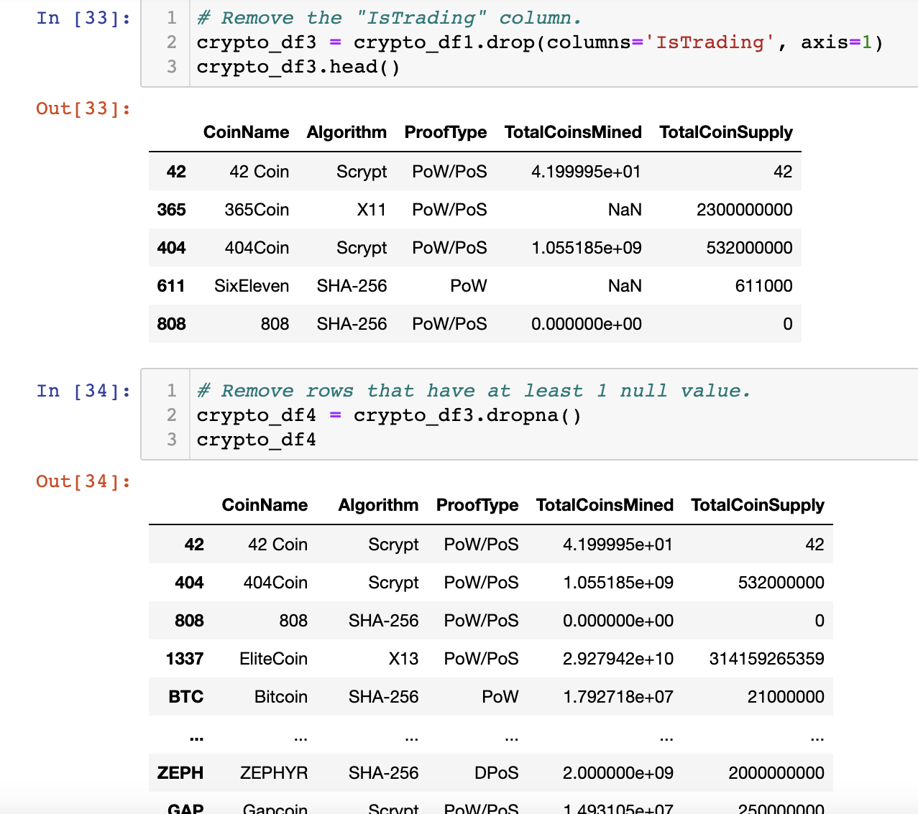Viewport: 918px width, 814px height.
Task: Click the 'ZEPHYR' cell
Action: coord(274,773)
